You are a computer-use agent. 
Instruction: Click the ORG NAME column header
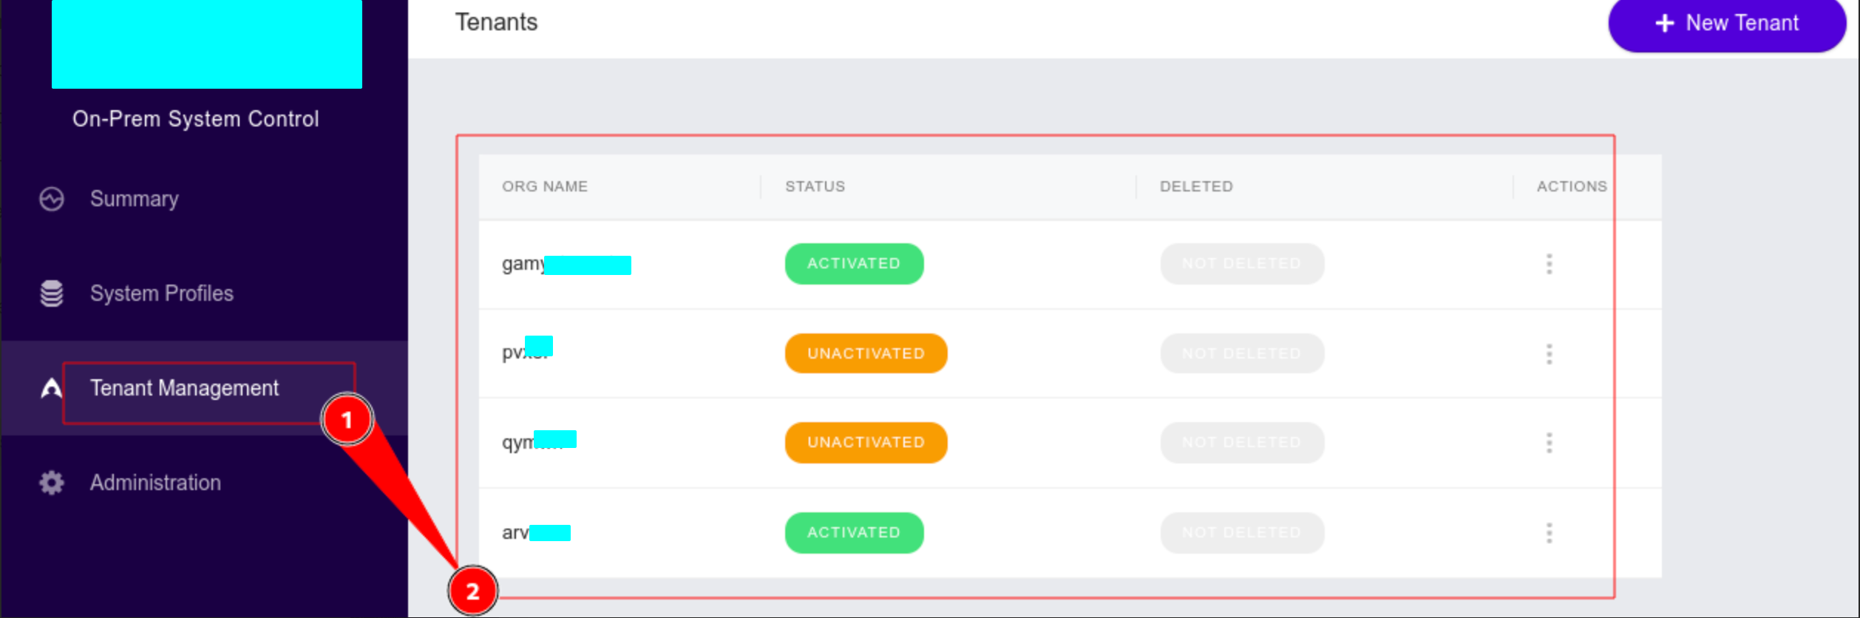point(545,186)
